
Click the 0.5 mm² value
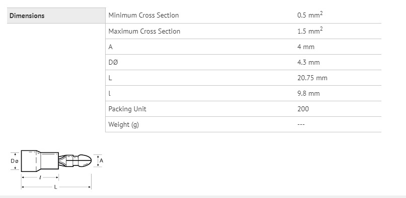(x=310, y=15)
